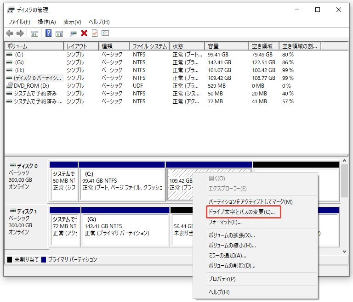Sort by the ファイル システム column header
This screenshot has width=353, height=302.
[x=150, y=46]
